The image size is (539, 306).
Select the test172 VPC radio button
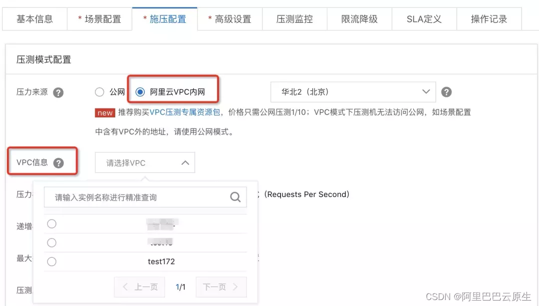coord(51,261)
